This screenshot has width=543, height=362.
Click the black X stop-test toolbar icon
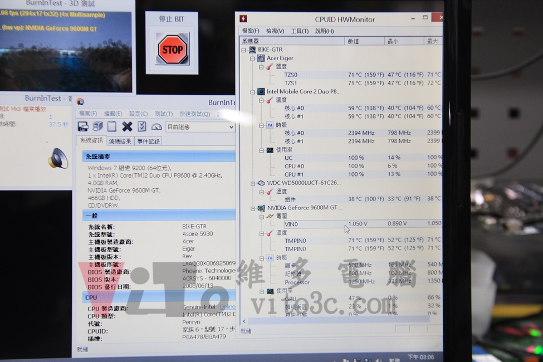pos(127,126)
